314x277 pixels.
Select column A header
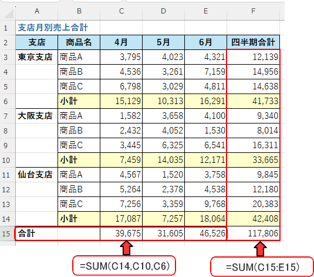pos(36,11)
